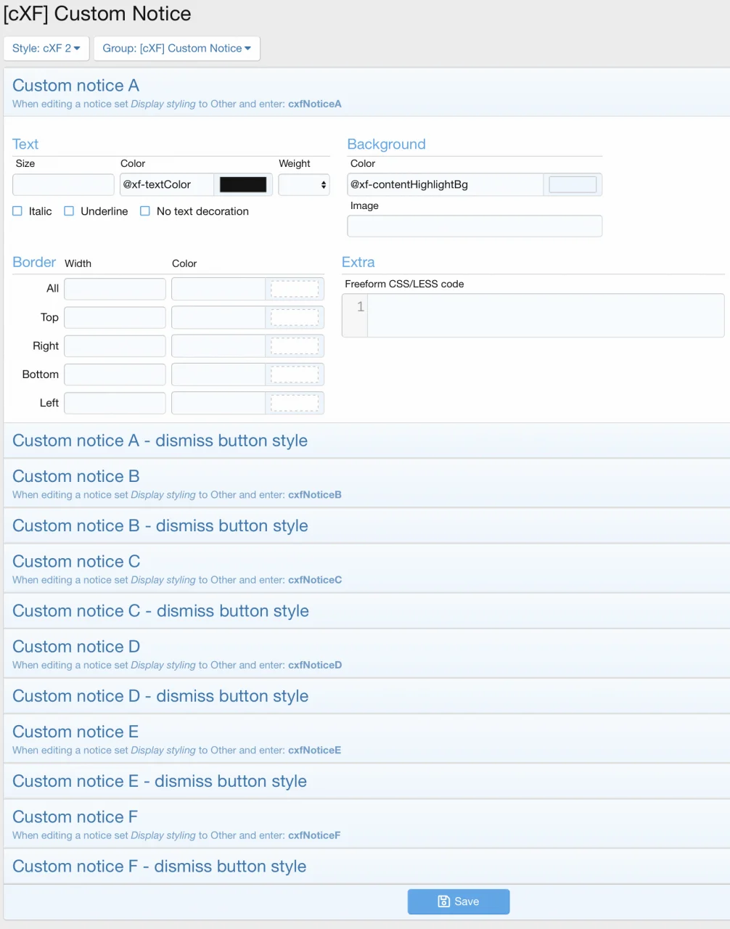
Task: Expand Custom notice A dismiss button style section
Action: pos(160,440)
